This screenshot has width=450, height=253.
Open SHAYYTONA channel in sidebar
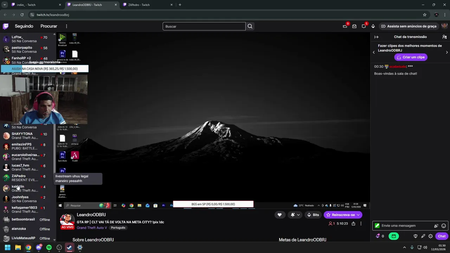tap(27, 136)
